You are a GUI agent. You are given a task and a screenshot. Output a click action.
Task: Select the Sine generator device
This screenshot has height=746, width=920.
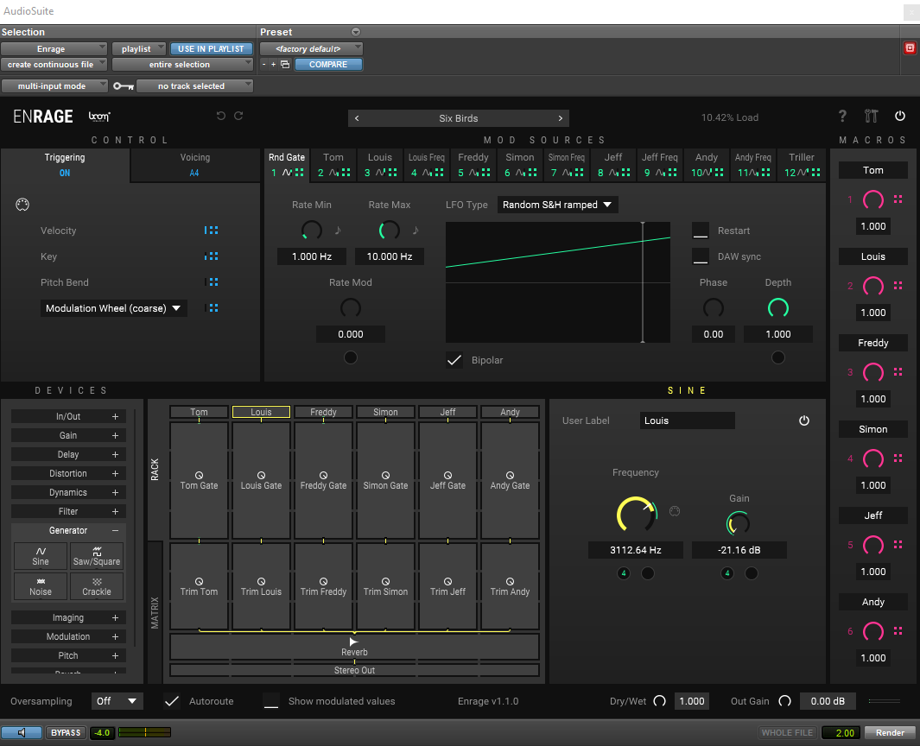[x=41, y=556]
